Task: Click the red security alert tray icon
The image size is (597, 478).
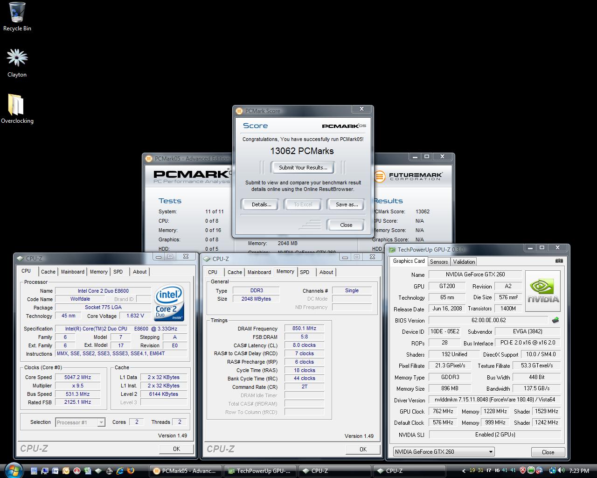Action: pos(523,471)
